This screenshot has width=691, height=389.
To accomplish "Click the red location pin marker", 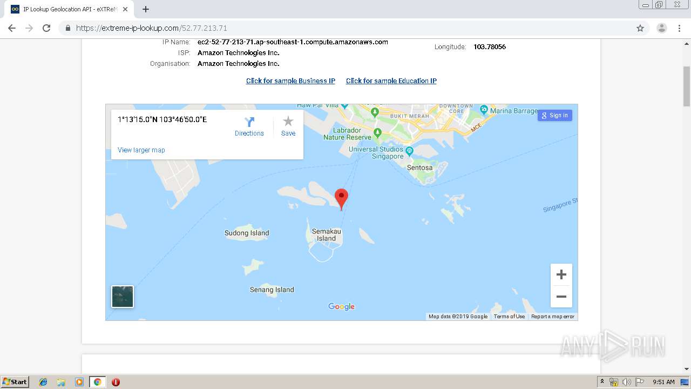I will coord(341,199).
